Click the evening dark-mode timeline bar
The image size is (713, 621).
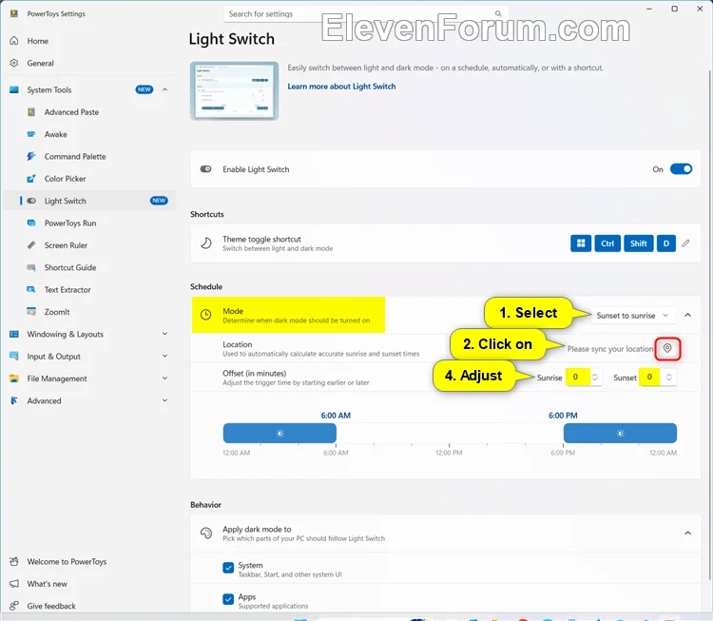coord(620,433)
